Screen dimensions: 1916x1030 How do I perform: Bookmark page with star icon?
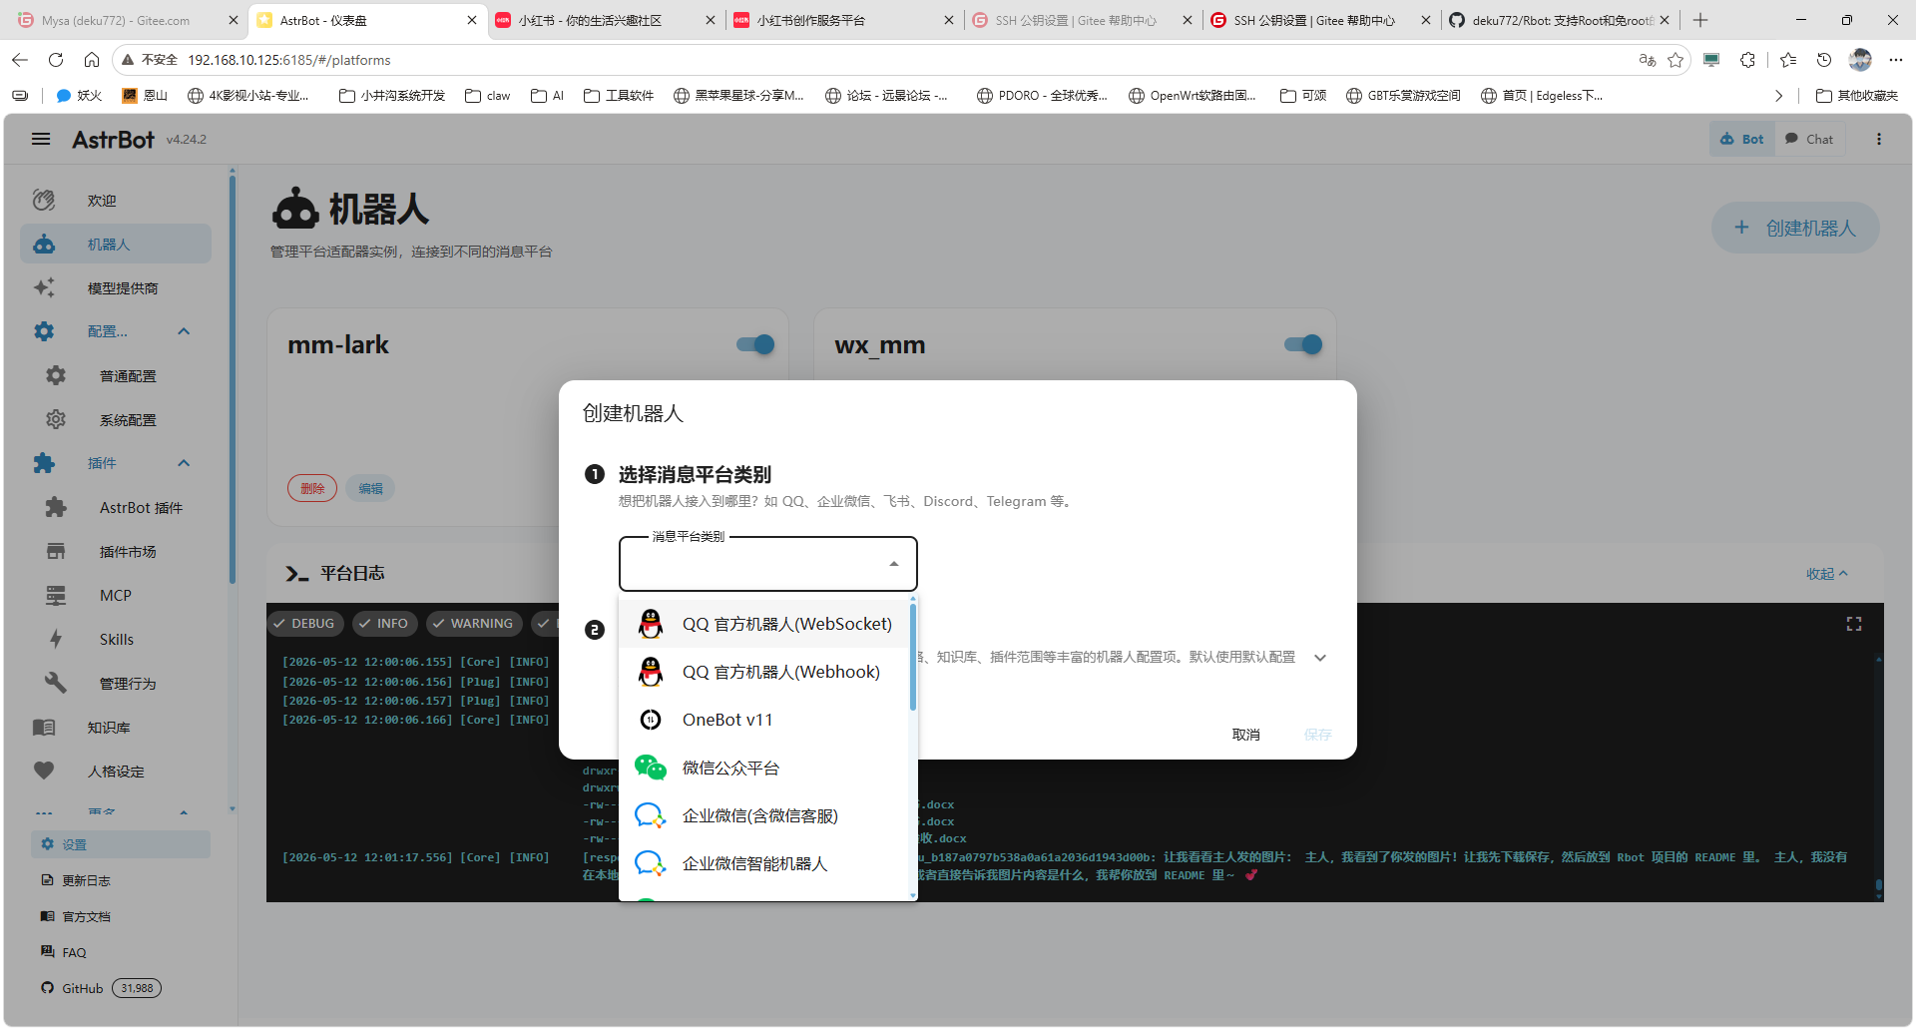[1676, 60]
